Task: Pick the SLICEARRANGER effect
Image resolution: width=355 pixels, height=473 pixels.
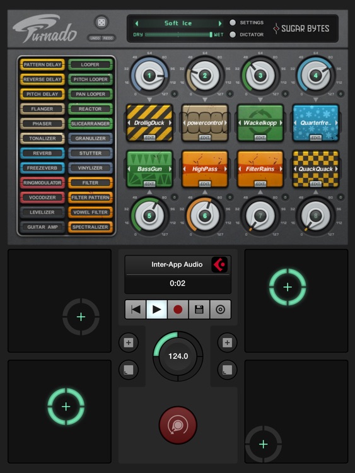Action: (90, 124)
